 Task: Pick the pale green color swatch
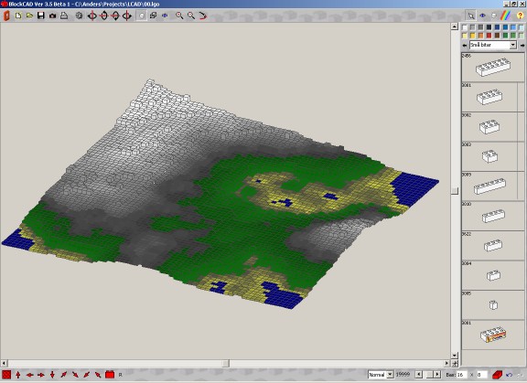coord(521,36)
